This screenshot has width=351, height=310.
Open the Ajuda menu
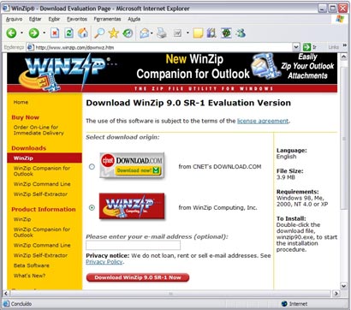point(134,19)
